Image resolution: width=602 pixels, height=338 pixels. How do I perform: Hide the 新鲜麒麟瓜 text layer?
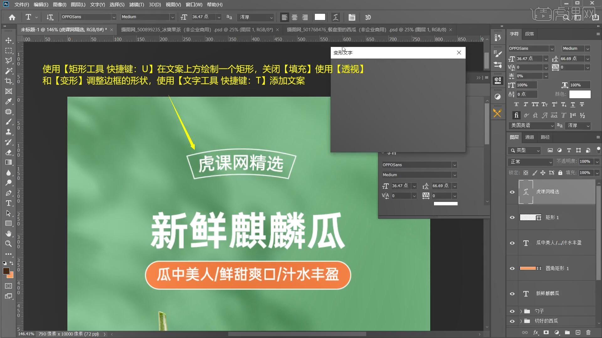tap(512, 294)
